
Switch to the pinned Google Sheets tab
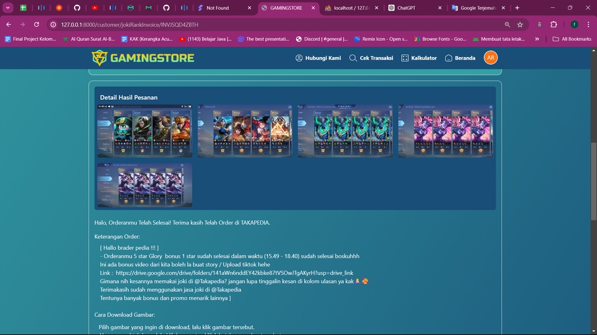tap(23, 7)
